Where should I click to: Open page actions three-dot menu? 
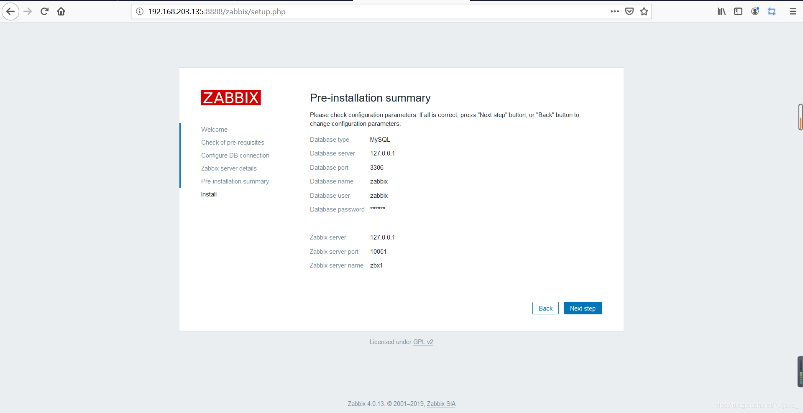coord(614,11)
